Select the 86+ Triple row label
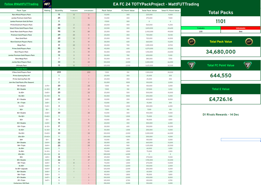Viewport: 261px width, 186px height. tap(22, 175)
